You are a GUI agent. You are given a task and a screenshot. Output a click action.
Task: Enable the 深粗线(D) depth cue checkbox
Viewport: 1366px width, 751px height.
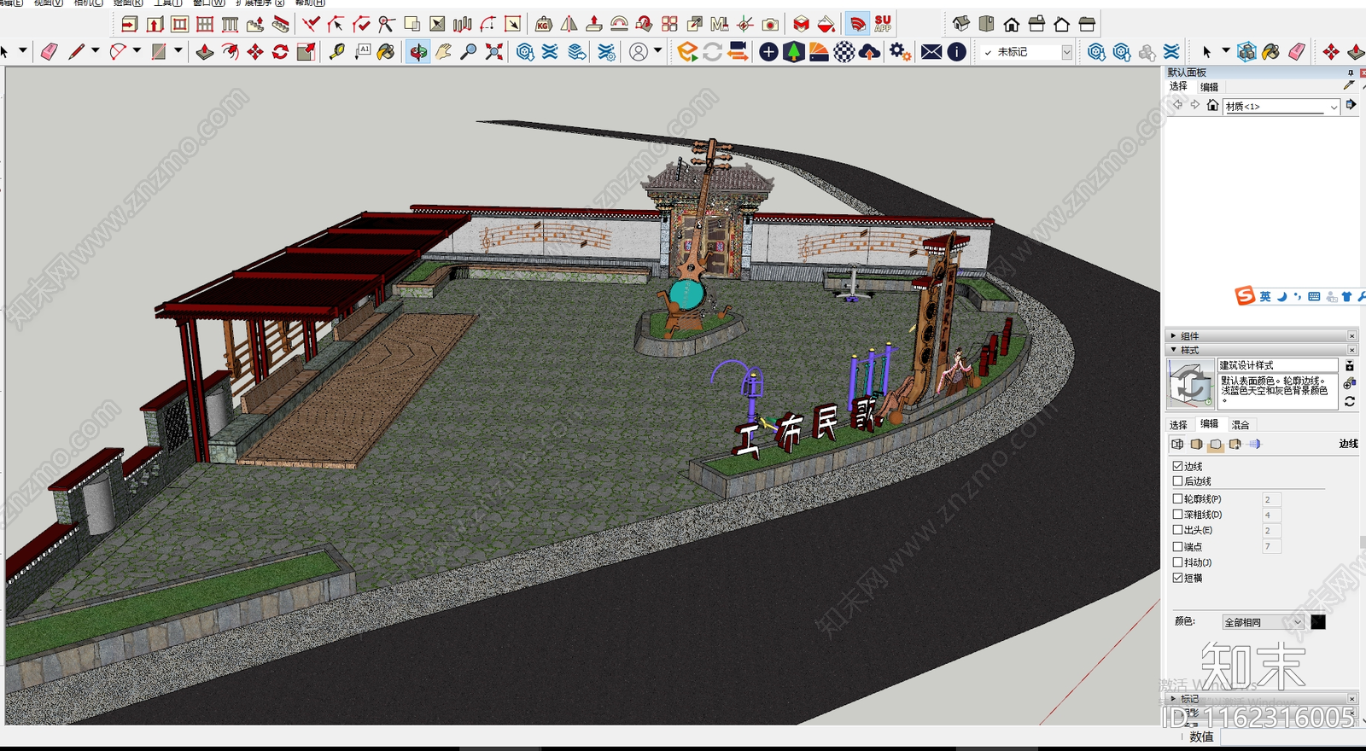[1178, 515]
